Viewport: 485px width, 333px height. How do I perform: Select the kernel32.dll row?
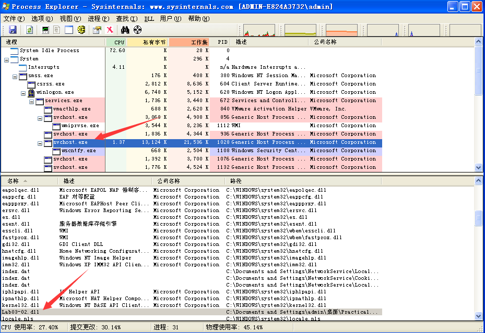pyautogui.click(x=192, y=305)
